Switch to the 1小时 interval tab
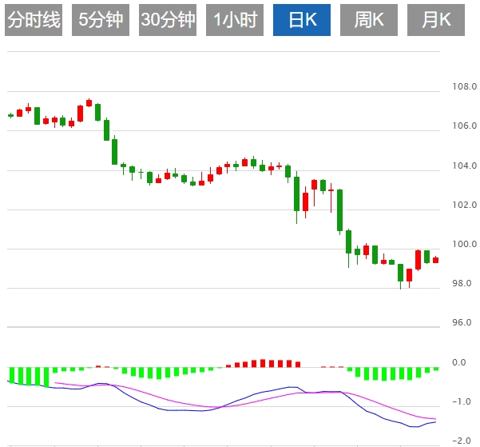The image size is (480, 447). [x=235, y=20]
